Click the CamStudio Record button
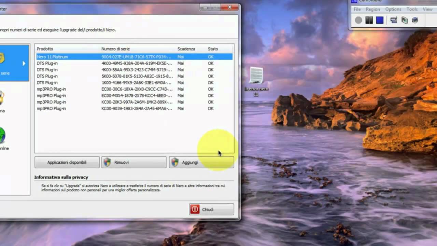This screenshot has width=437, height=246. pos(358,20)
